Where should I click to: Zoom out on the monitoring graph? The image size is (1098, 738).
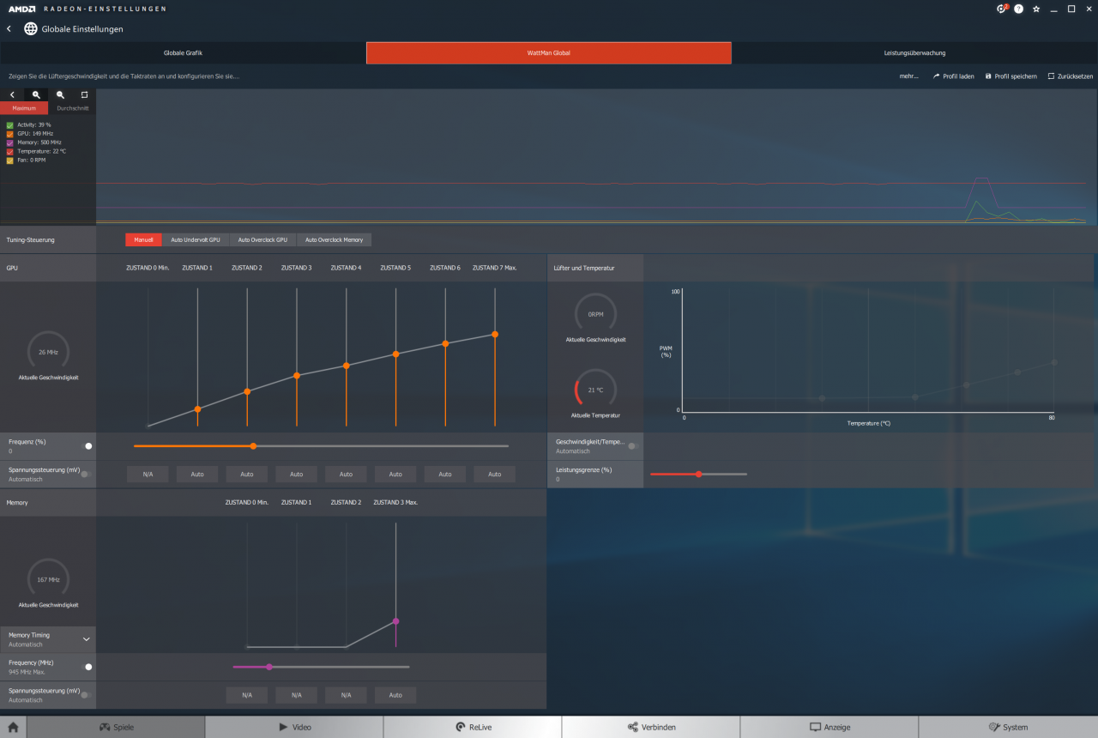pyautogui.click(x=60, y=94)
